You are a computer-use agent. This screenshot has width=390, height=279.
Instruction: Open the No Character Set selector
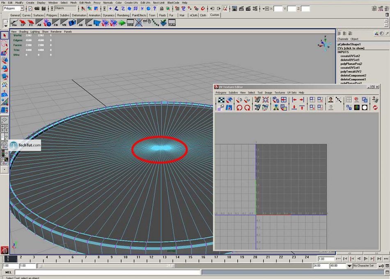tap(365, 266)
